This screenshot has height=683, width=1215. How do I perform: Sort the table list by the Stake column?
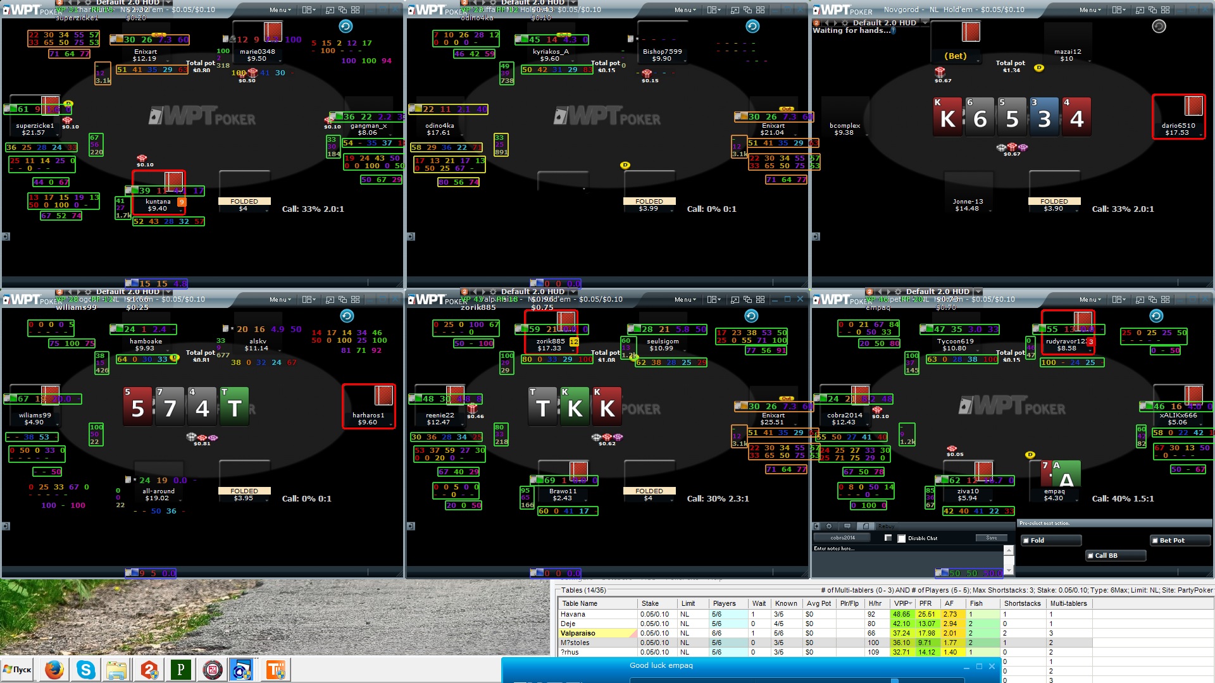point(657,603)
